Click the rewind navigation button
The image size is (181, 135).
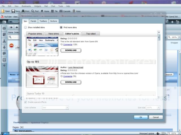click(x=11, y=27)
